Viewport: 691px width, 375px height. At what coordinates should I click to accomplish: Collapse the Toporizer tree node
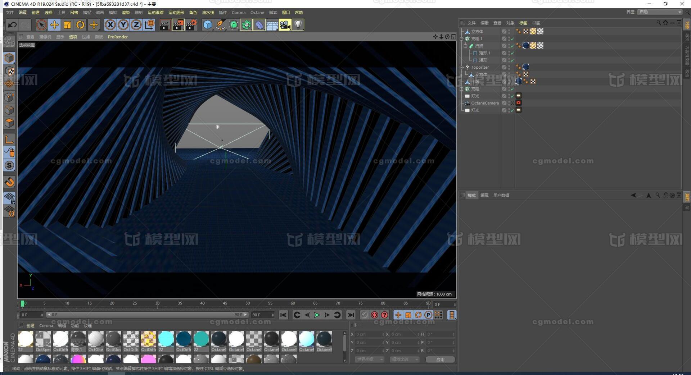[462, 68]
